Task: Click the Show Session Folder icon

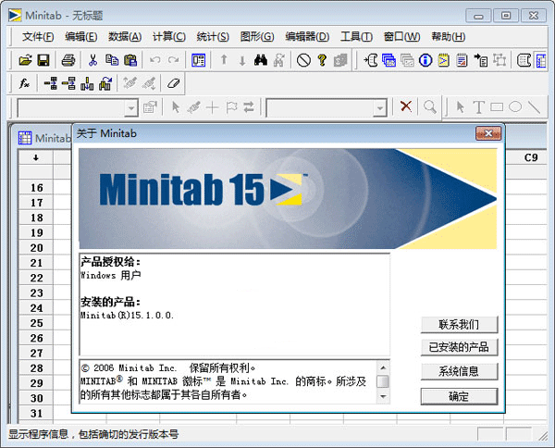Action: (x=371, y=60)
